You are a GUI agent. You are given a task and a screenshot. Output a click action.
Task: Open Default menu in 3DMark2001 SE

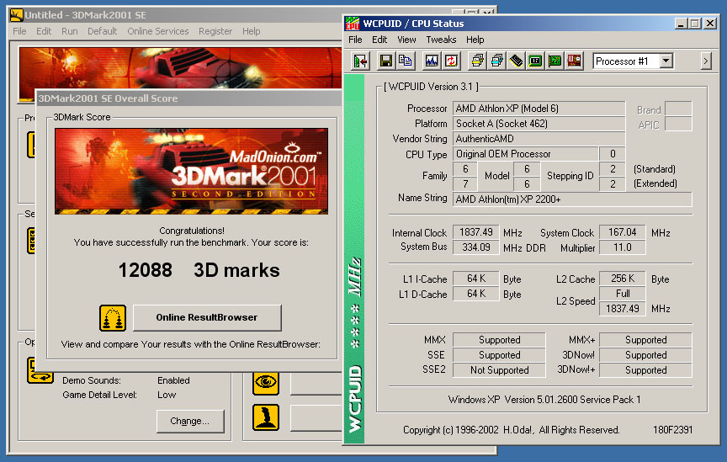point(102,31)
